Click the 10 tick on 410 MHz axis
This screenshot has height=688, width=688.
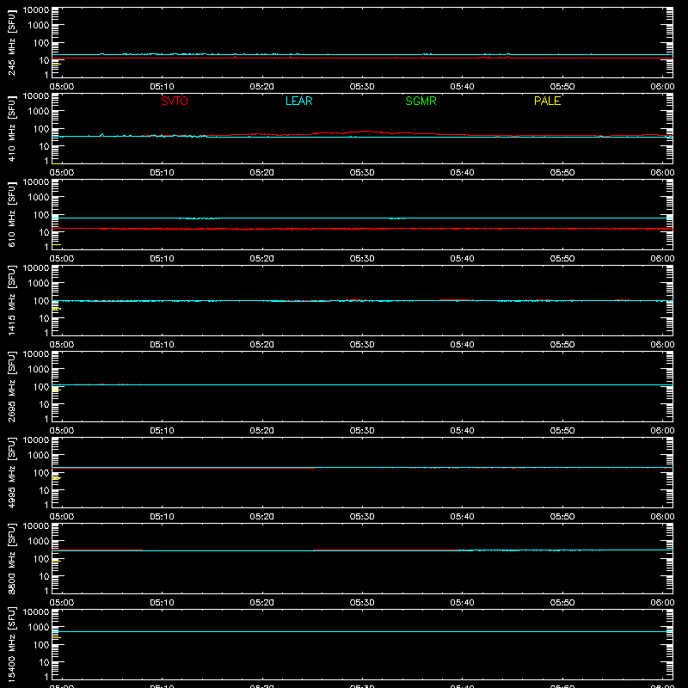point(45,146)
